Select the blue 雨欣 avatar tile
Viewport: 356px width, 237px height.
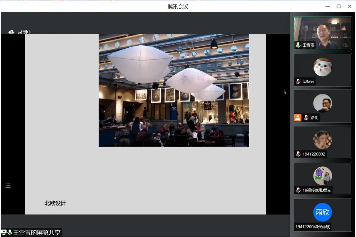(x=322, y=212)
